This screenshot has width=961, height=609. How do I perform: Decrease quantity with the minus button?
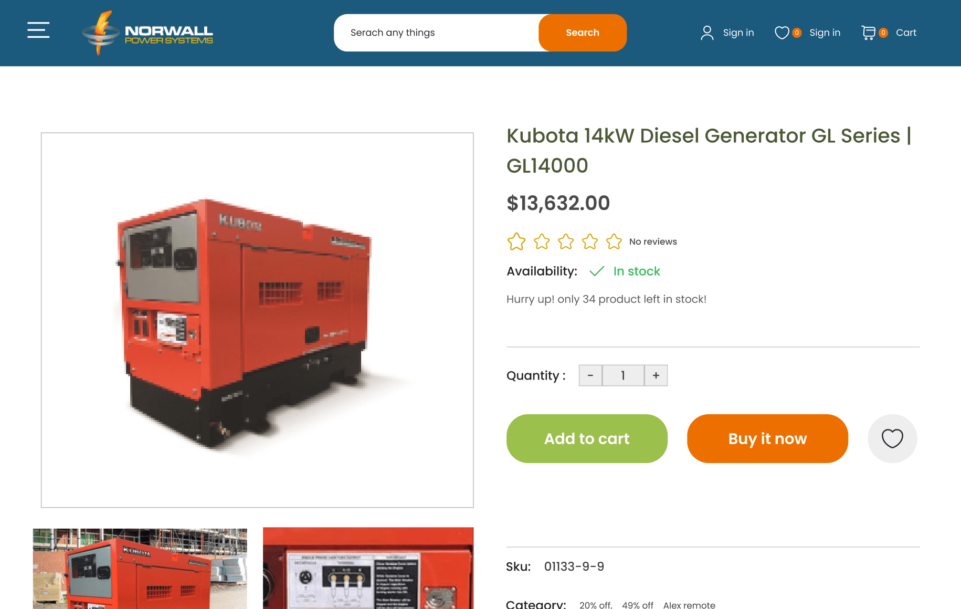(590, 375)
